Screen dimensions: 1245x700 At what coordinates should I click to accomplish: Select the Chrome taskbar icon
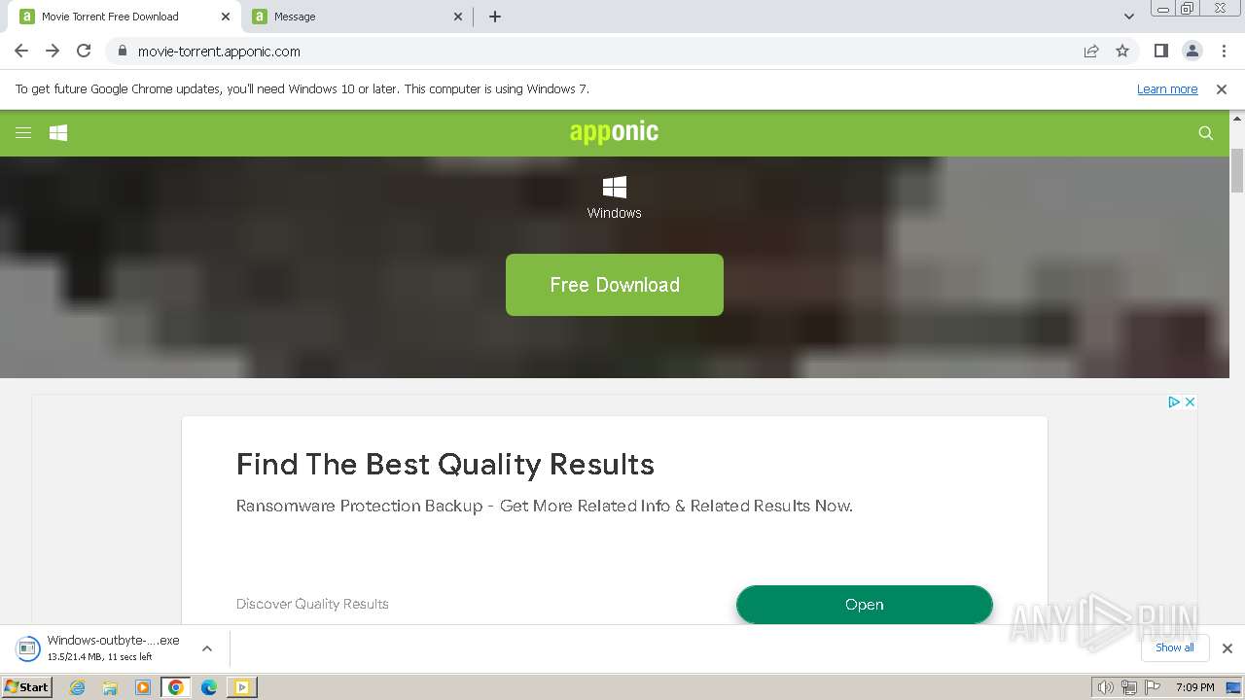coord(176,687)
